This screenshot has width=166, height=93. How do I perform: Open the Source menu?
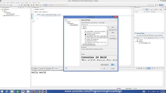click(x=8, y=3)
